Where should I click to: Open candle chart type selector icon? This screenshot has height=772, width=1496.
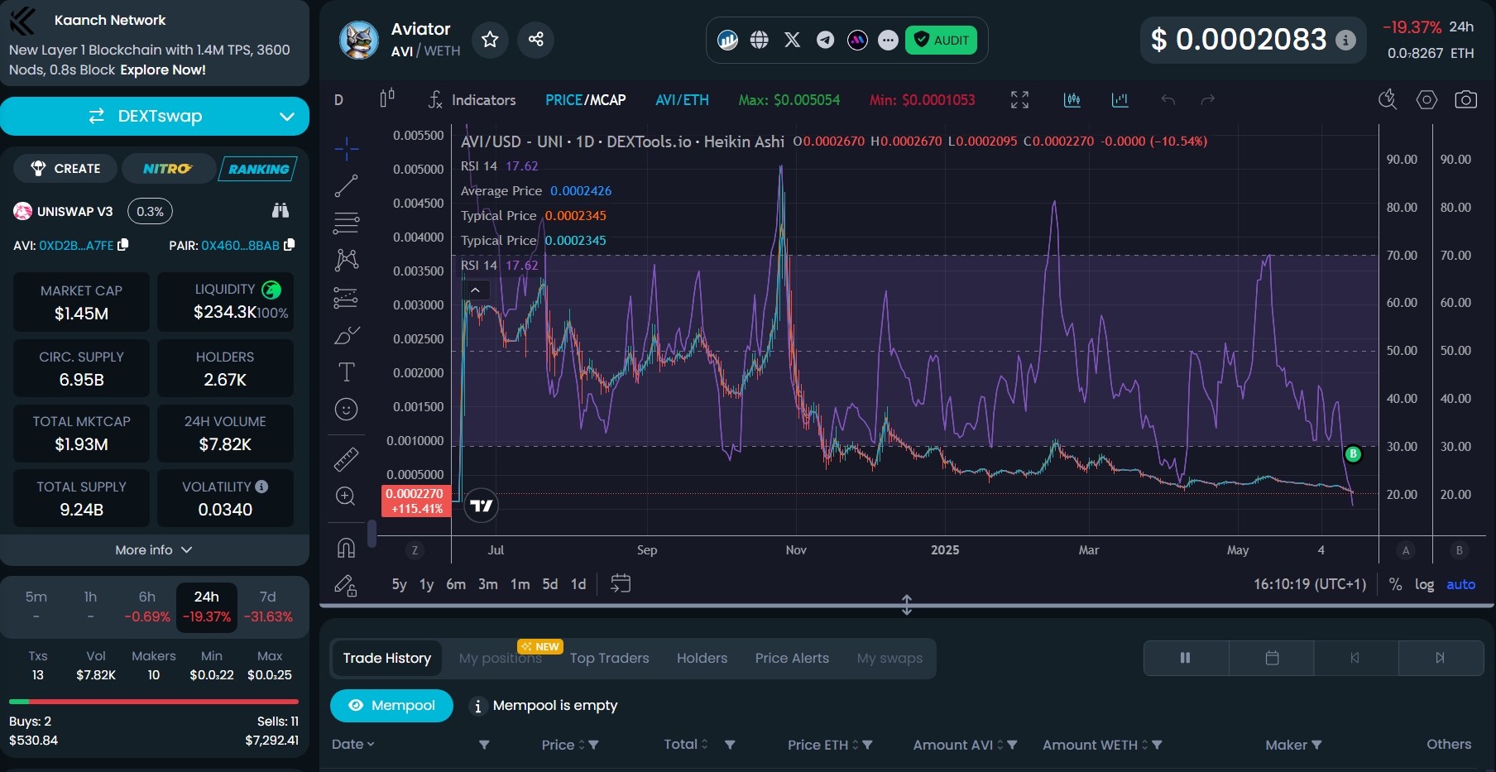[387, 99]
